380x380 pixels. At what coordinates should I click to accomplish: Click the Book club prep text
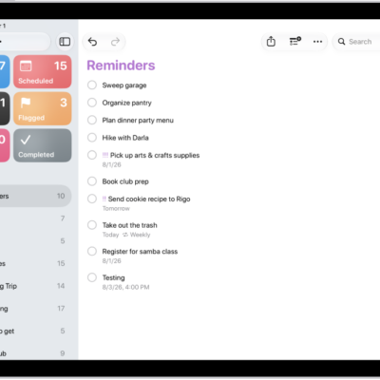[125, 181]
